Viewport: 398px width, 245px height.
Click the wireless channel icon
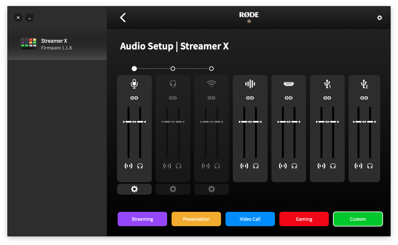(x=211, y=84)
